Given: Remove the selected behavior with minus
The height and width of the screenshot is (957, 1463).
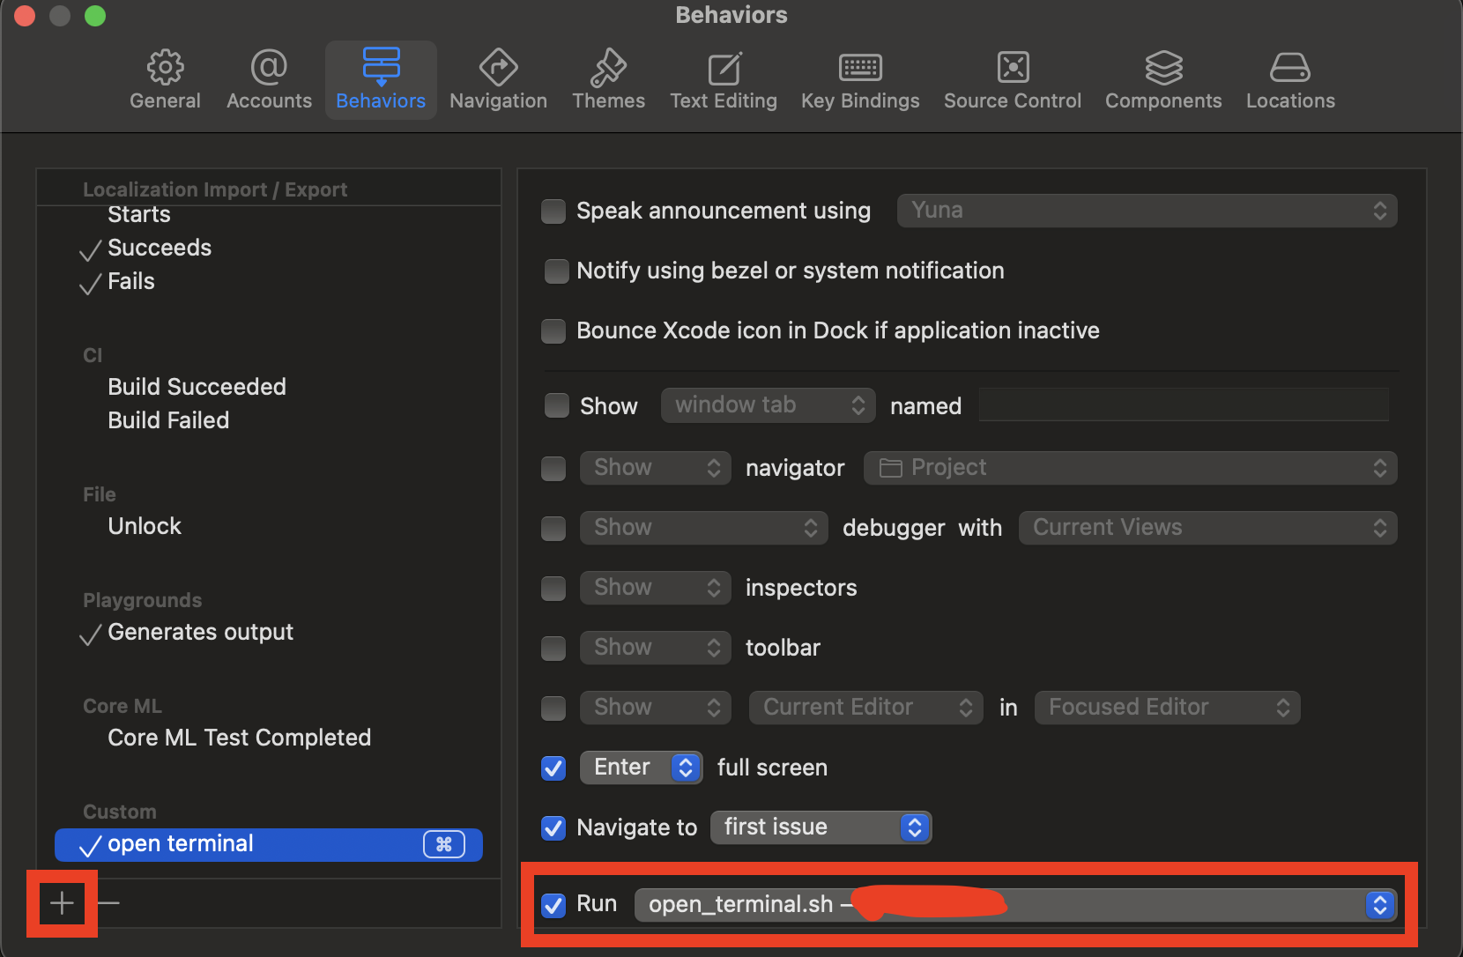Looking at the screenshot, I should click(108, 903).
